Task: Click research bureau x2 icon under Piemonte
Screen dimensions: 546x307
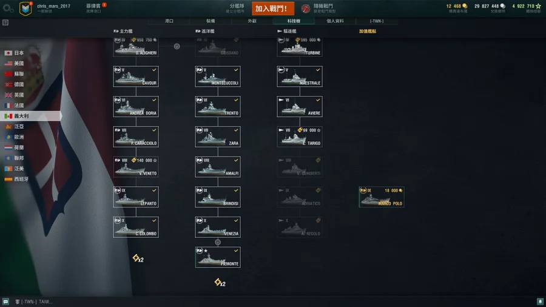Action: click(x=220, y=282)
